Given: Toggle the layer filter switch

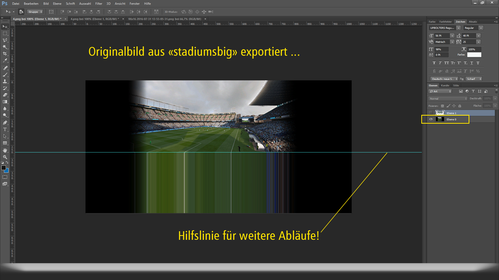Looking at the screenshot, I should tap(496, 91).
